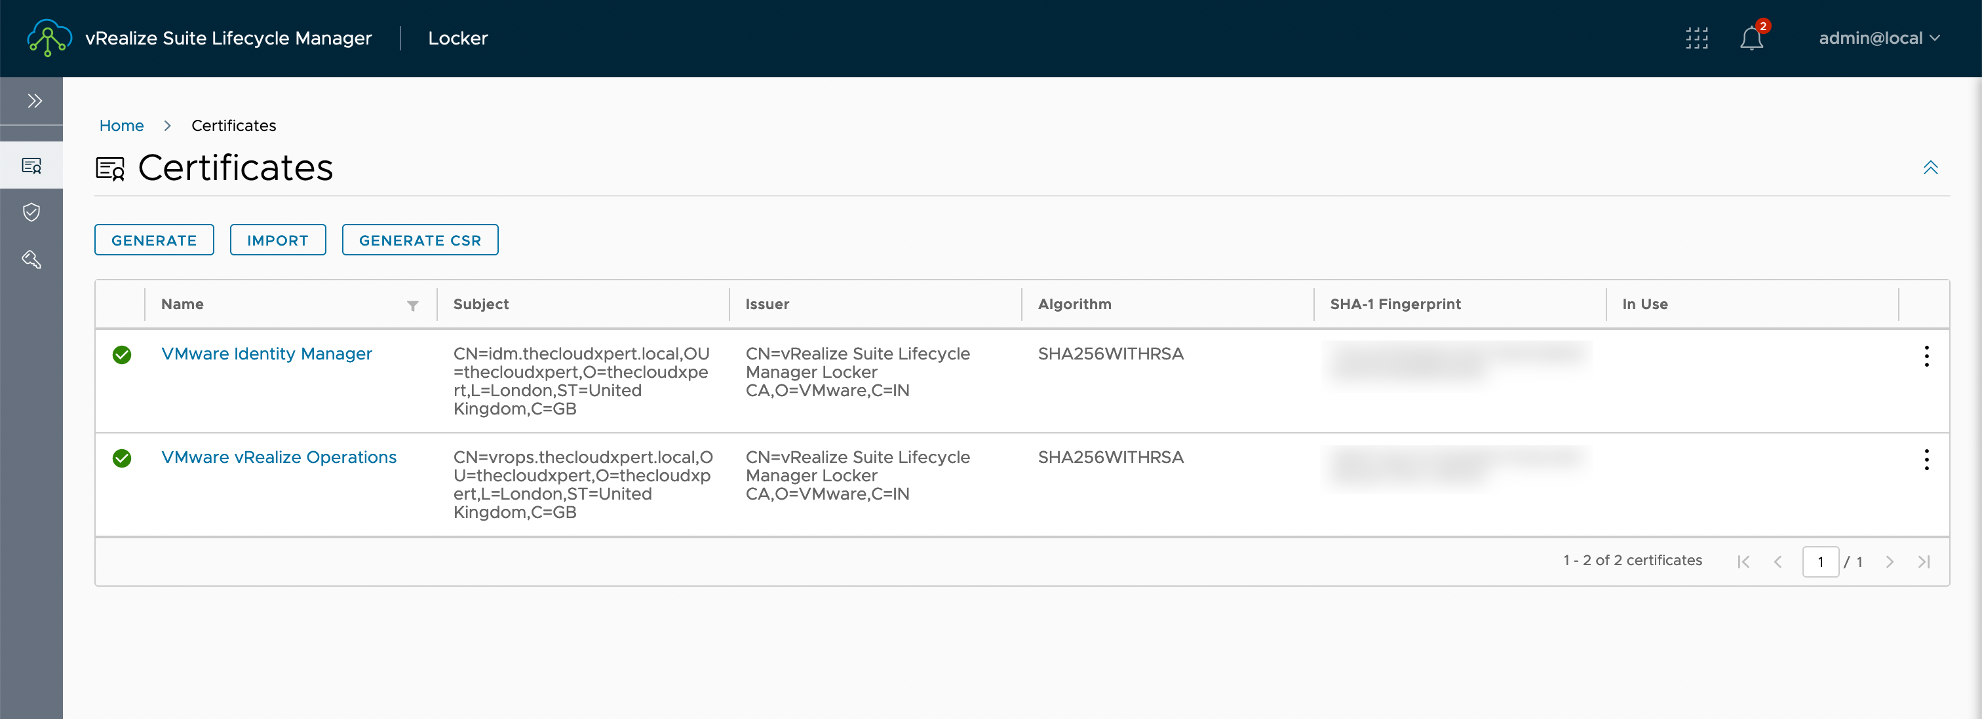The width and height of the screenshot is (1982, 719).
Task: Open actions menu for VMware Identity Manager row
Action: pyautogui.click(x=1926, y=356)
